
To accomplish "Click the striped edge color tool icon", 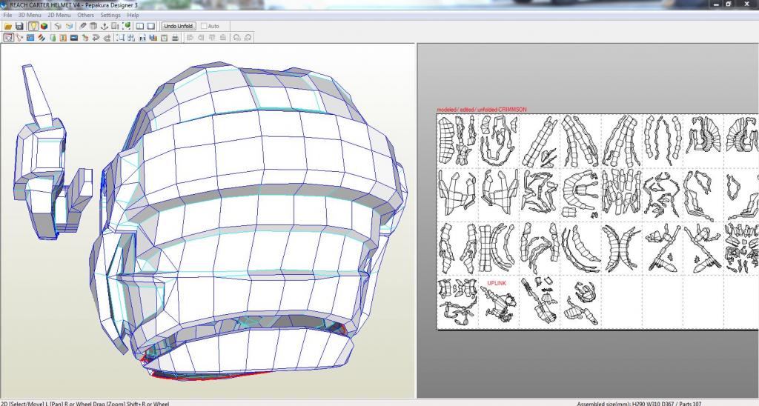I will pos(42,37).
